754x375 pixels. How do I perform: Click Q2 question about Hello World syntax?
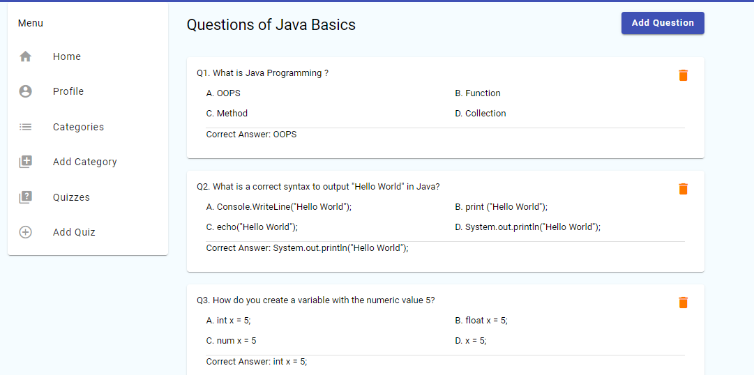click(x=318, y=187)
